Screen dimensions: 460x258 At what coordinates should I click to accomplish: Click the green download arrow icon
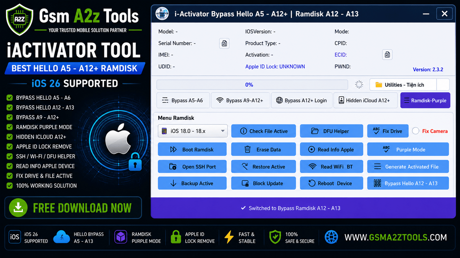pos(18,208)
